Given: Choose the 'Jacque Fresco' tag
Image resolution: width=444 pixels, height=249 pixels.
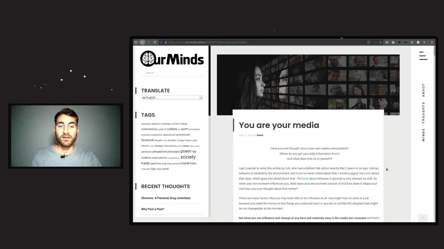Looking at the screenshot, I should click(x=184, y=140).
